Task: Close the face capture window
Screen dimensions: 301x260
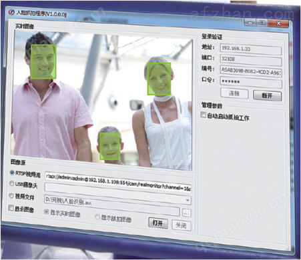Action: click(278, 23)
